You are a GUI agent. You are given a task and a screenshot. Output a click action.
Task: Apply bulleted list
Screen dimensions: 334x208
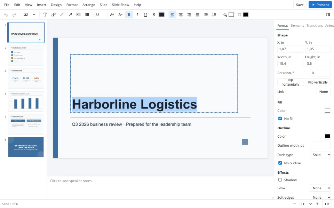(206, 15)
